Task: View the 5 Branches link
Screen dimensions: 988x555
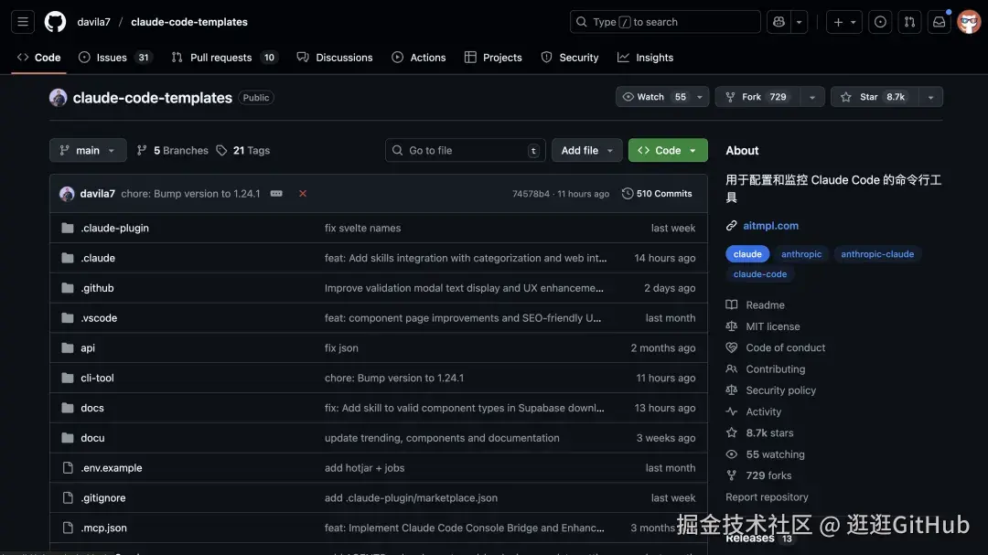Action: 173,151
